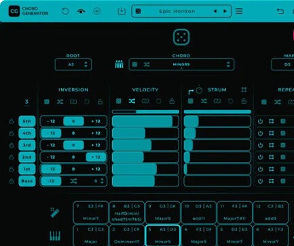Select chord pad 3 Minor9
This screenshot has width=294, height=246.
coord(163,235)
